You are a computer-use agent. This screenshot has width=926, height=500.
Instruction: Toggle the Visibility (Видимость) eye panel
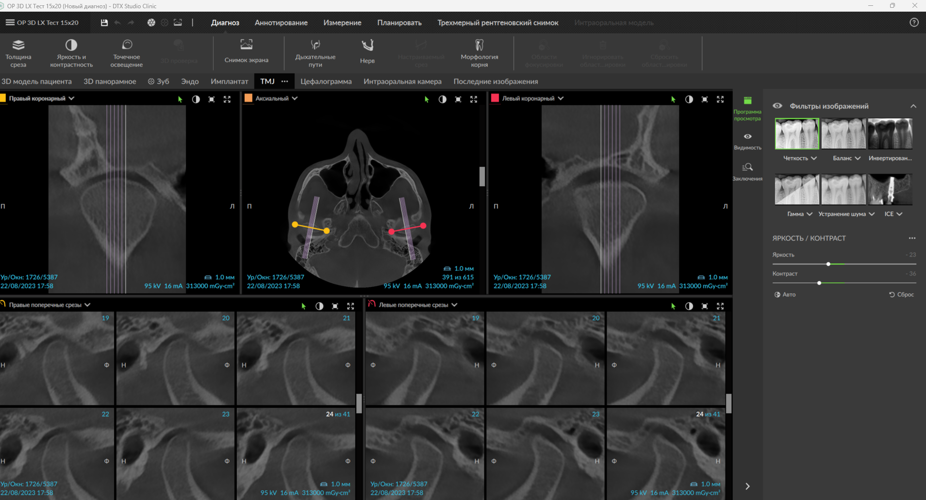coord(747,140)
